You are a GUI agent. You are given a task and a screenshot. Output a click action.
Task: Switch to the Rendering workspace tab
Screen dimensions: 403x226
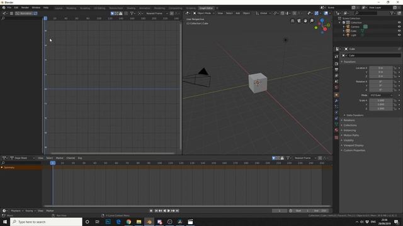159,8
